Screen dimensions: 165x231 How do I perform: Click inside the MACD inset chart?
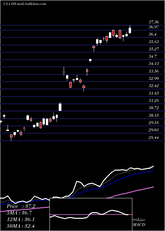tap(91, 214)
